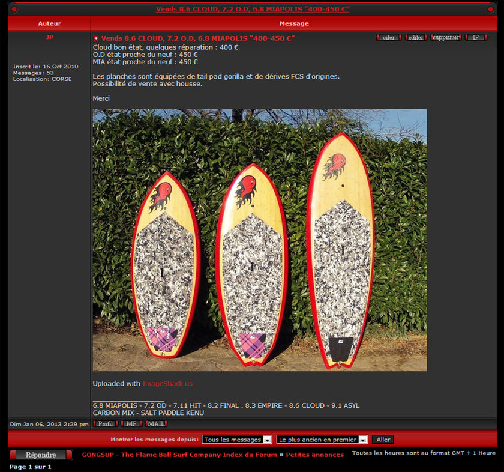This screenshot has height=472, width=504.
Task: Follow the ImageShack.us link
Action: point(167,383)
